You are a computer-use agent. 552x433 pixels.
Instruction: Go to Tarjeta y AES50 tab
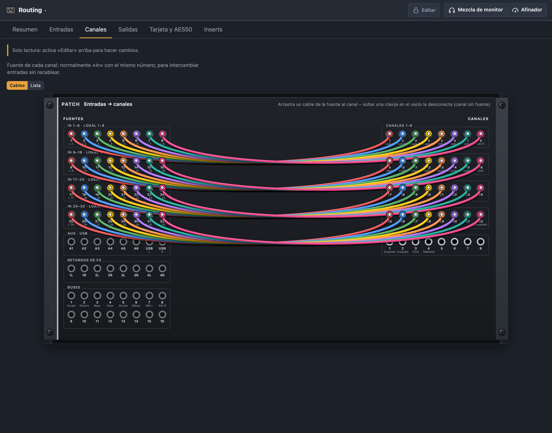[x=171, y=30]
